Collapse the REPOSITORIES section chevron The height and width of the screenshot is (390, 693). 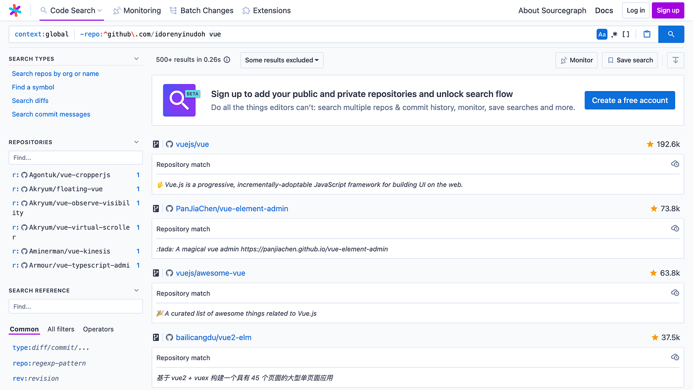click(136, 142)
